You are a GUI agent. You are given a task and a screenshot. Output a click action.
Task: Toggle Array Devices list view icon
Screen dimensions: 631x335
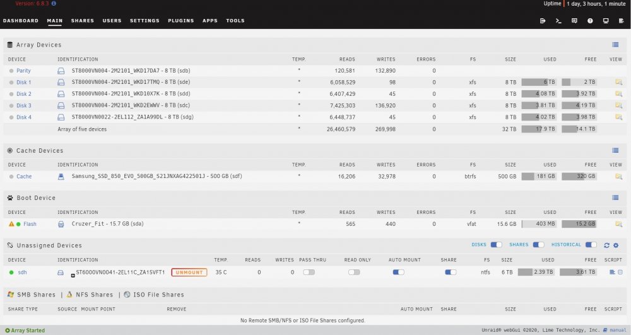(615, 45)
